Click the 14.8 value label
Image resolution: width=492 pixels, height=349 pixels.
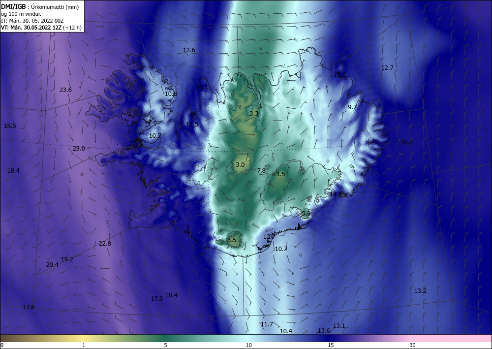pos(336,194)
